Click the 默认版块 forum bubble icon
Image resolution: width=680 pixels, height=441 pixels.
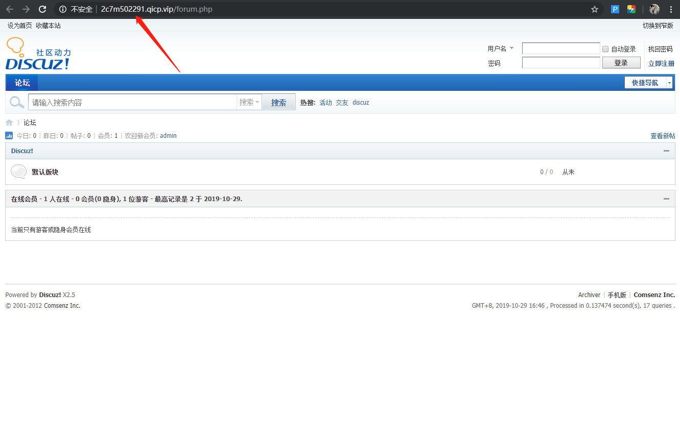tap(19, 172)
